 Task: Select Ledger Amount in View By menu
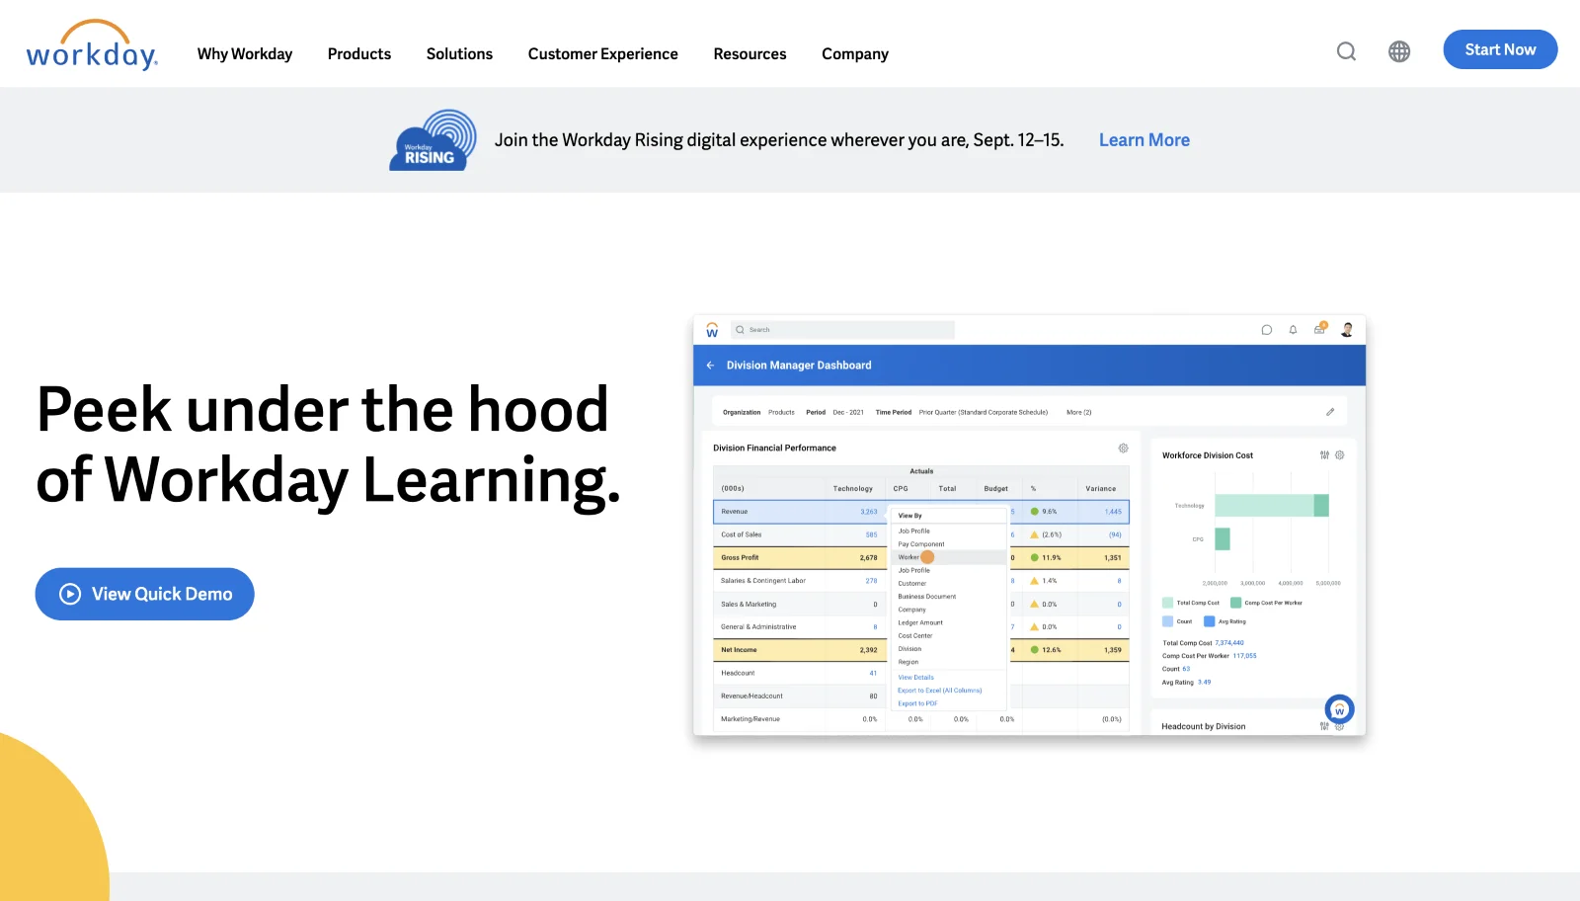(x=920, y=622)
